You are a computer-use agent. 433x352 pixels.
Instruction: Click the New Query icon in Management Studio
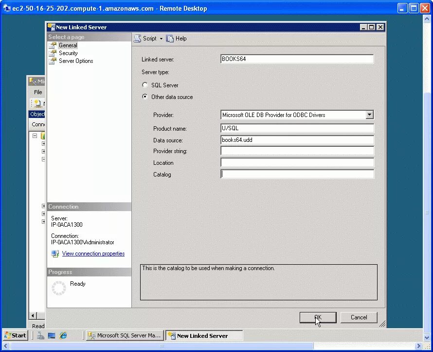37,103
